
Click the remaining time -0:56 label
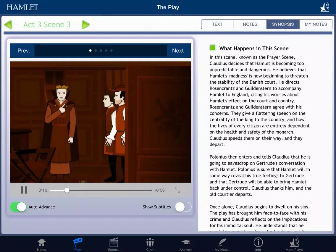(x=160, y=190)
